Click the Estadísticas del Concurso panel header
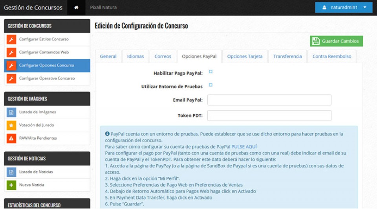This screenshot has width=377, height=209. (47, 204)
